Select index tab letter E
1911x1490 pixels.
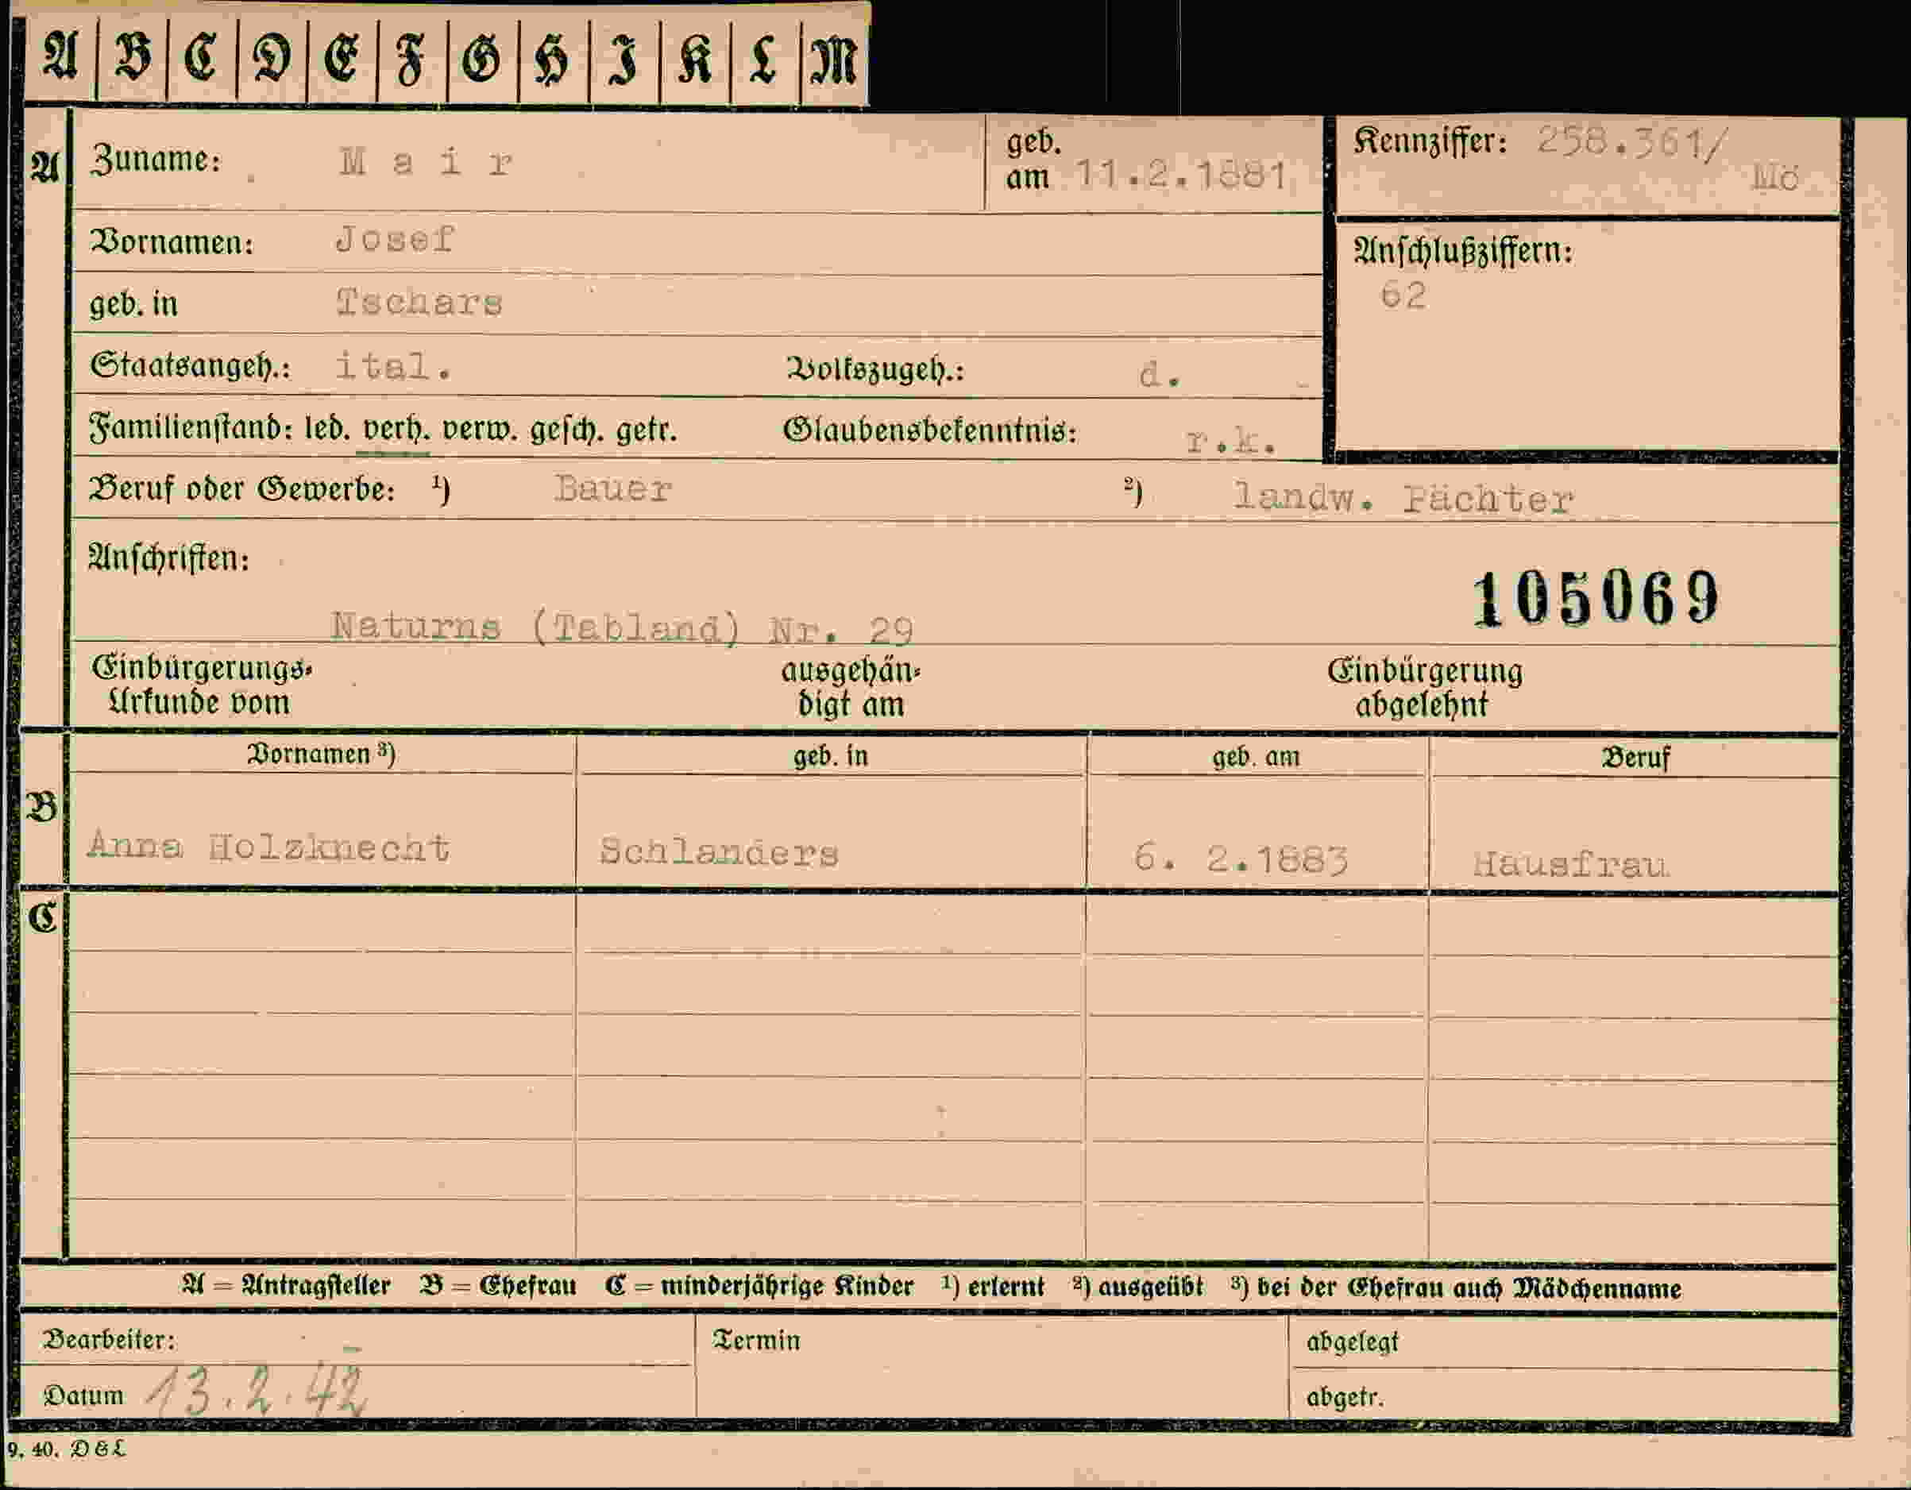point(342,60)
